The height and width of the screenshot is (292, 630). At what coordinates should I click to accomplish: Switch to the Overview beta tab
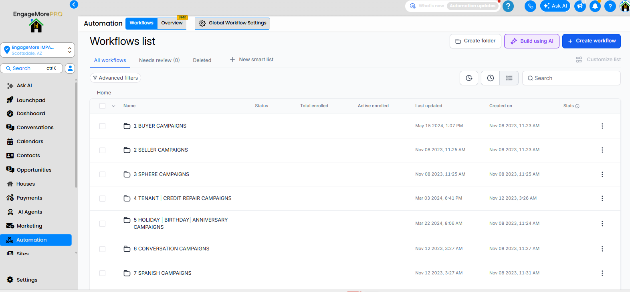tap(172, 23)
